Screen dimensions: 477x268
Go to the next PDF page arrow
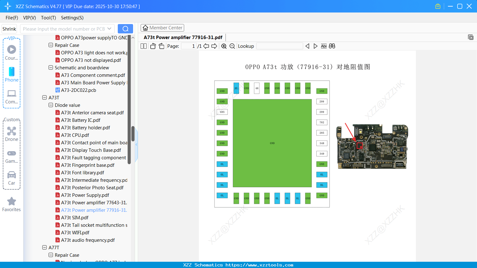(214, 46)
